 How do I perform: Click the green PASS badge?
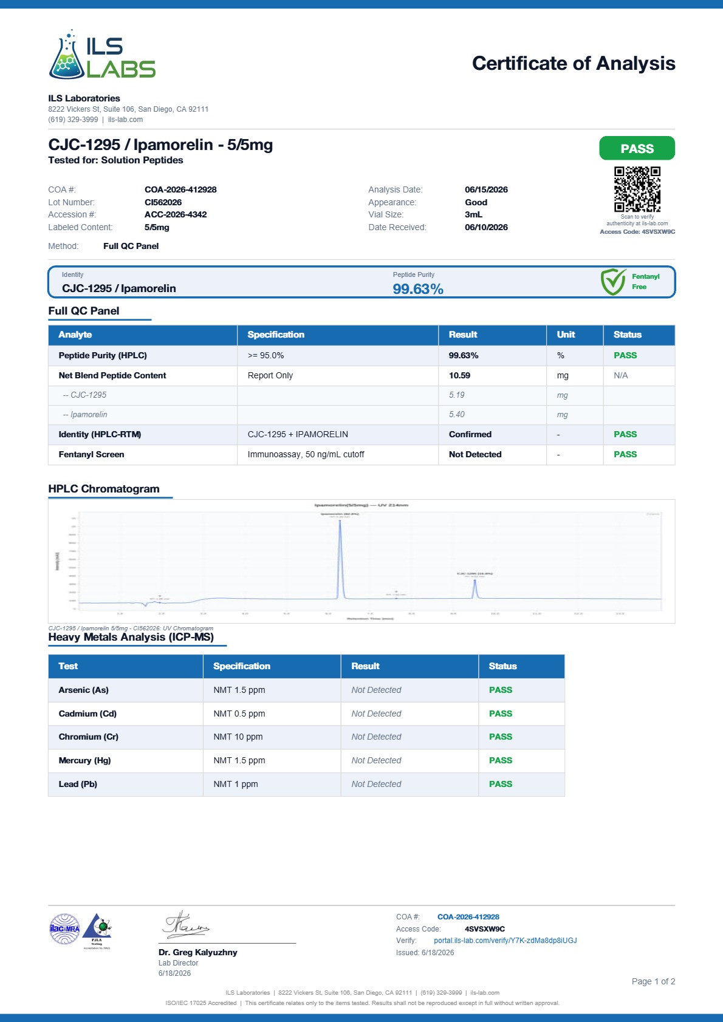pos(637,148)
